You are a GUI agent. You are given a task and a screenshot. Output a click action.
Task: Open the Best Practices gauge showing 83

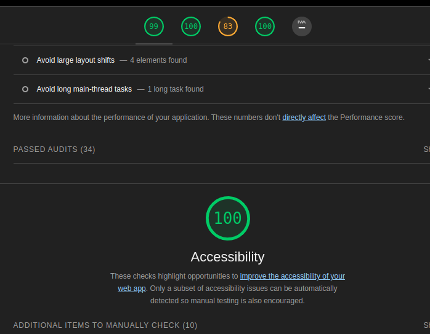(x=228, y=26)
